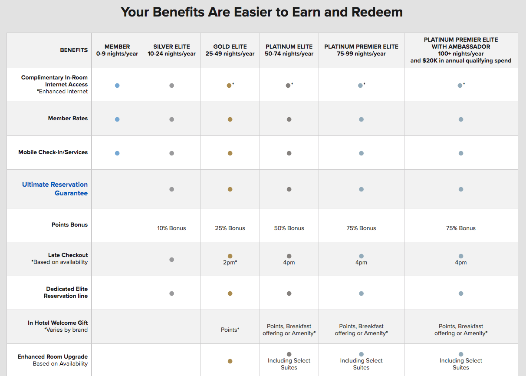Click the 50% Bonus cell under Platinum Elite

(x=289, y=228)
